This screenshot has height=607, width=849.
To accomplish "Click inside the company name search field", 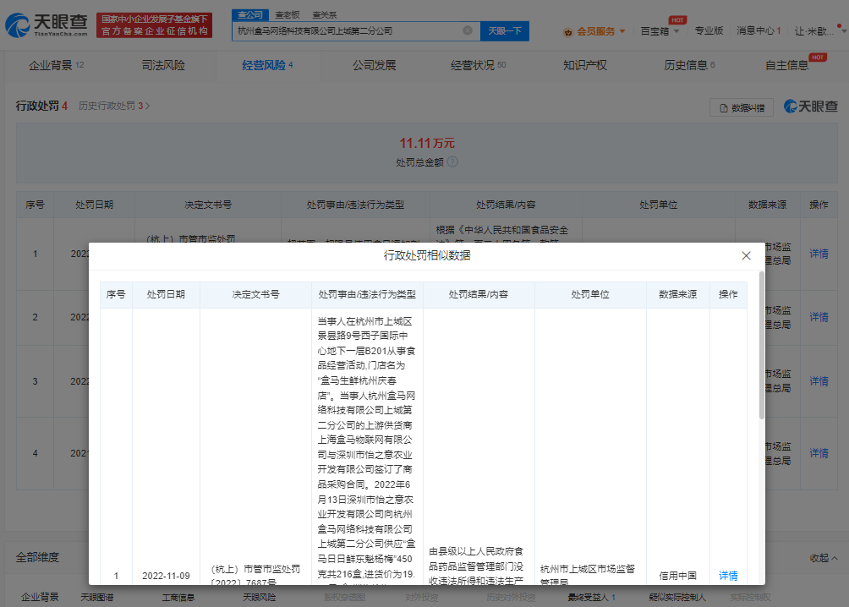I will coord(347,30).
